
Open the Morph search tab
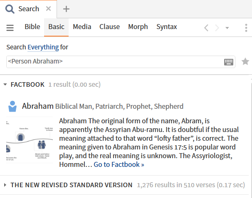coord(138,27)
